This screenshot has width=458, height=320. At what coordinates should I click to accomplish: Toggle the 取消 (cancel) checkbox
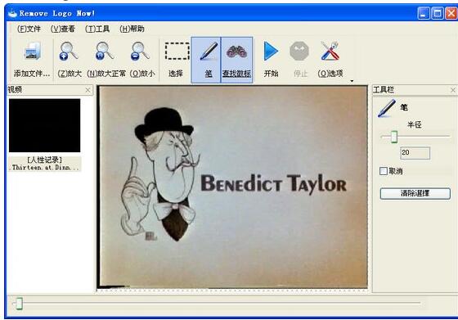(x=384, y=171)
